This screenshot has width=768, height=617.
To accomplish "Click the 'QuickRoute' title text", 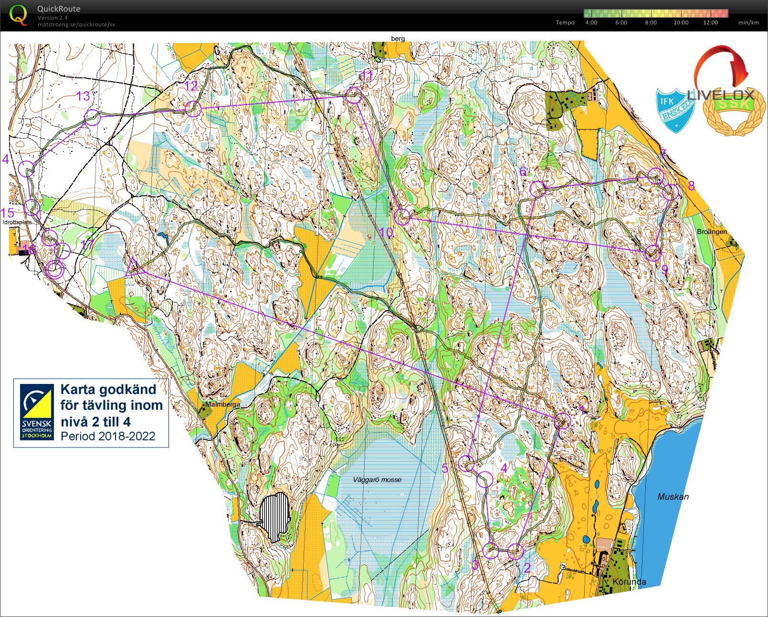I will (x=59, y=9).
